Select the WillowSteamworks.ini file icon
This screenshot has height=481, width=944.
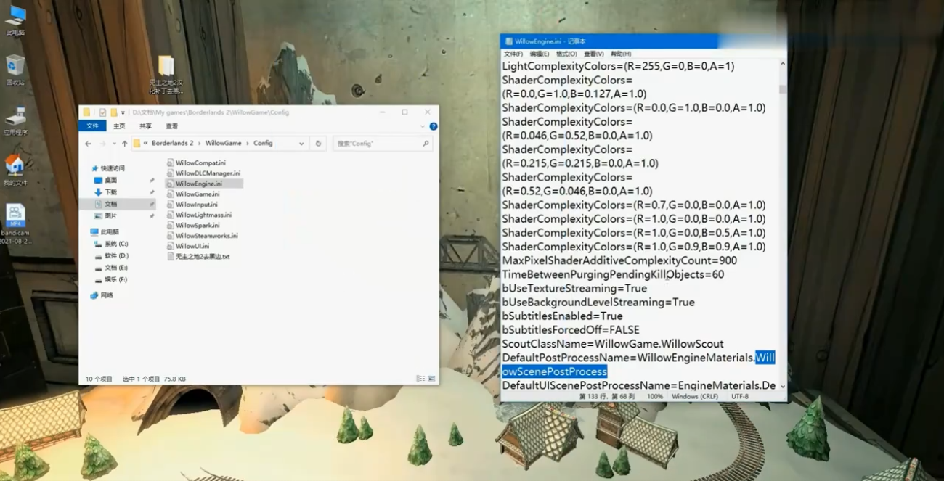[x=171, y=236]
